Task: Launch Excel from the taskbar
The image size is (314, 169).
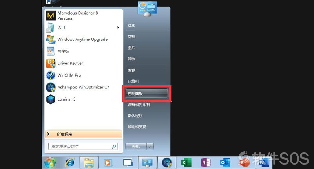Action: pyautogui.click(x=186, y=163)
